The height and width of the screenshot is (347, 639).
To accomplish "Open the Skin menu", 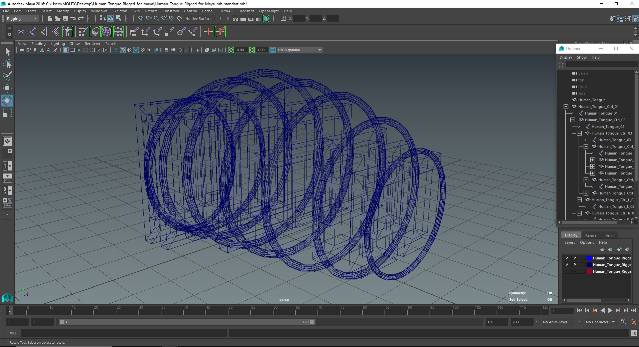I will 136,11.
